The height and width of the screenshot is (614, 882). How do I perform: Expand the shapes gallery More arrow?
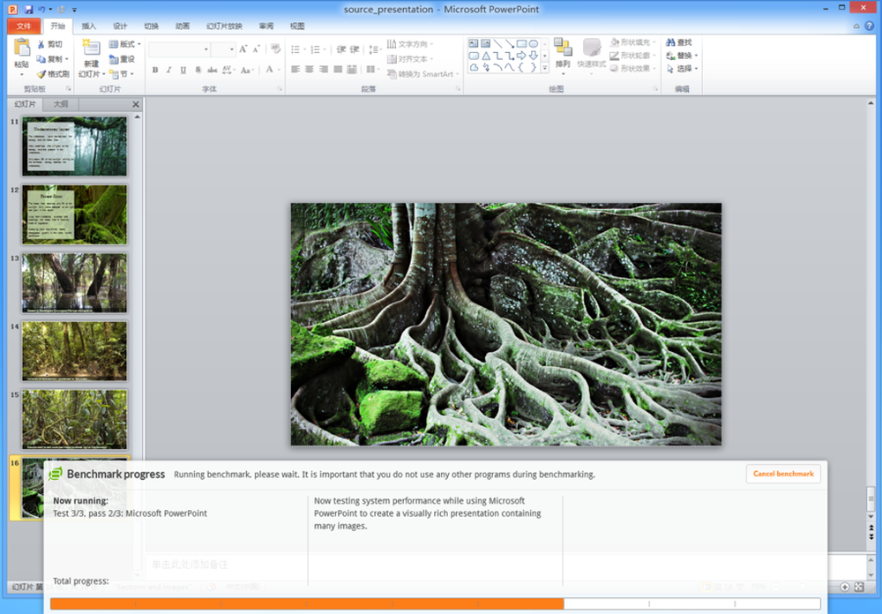coord(544,68)
